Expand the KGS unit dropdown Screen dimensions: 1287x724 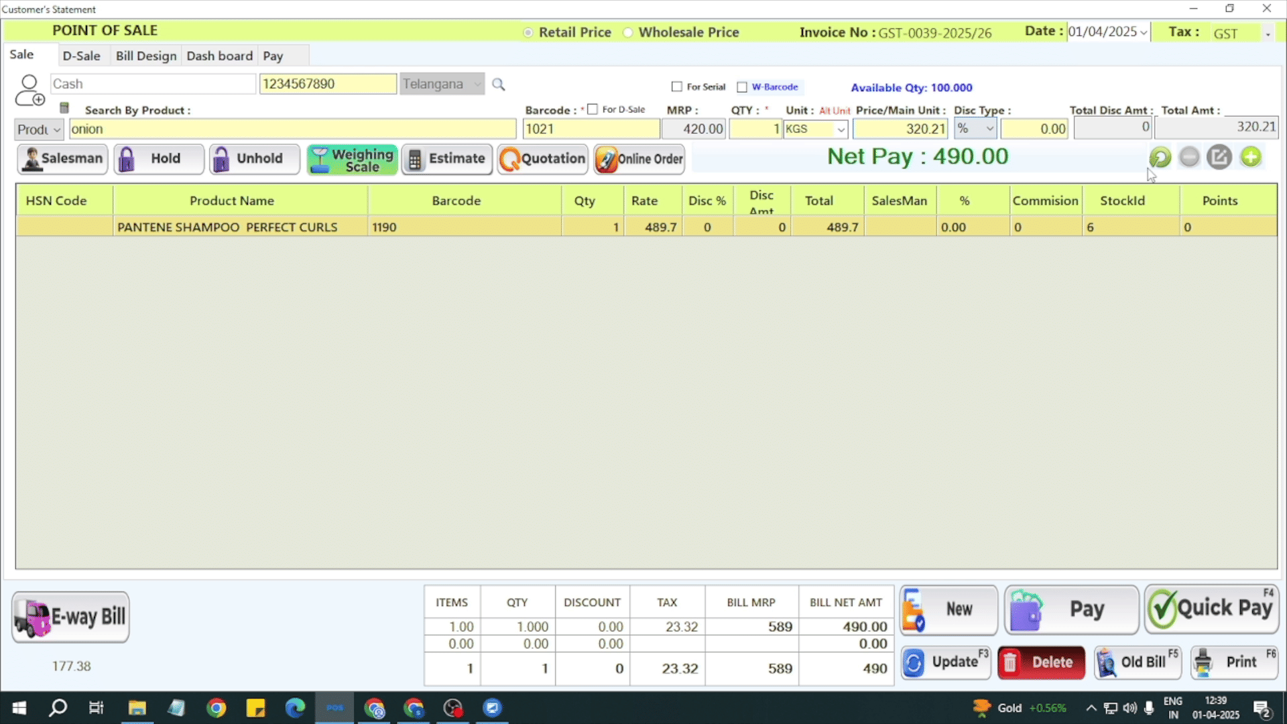pyautogui.click(x=841, y=129)
